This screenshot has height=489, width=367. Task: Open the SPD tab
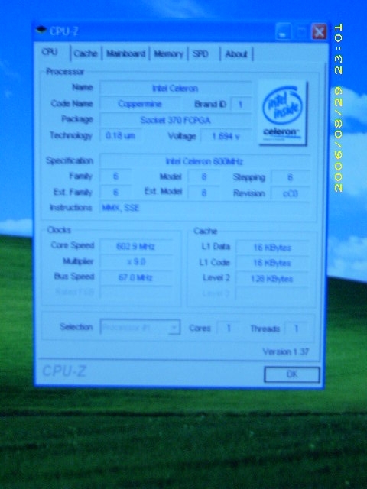(x=200, y=54)
